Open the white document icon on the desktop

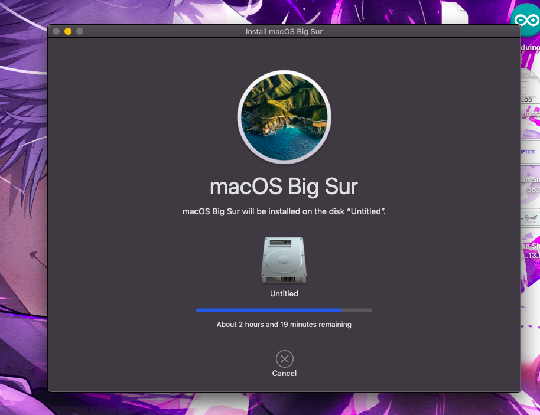tap(454, 13)
